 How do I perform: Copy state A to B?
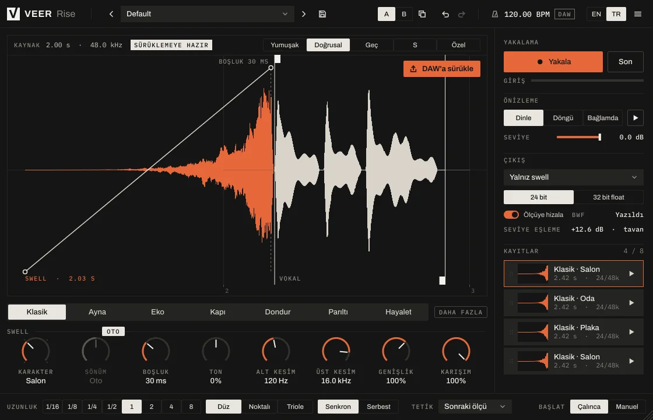click(422, 14)
